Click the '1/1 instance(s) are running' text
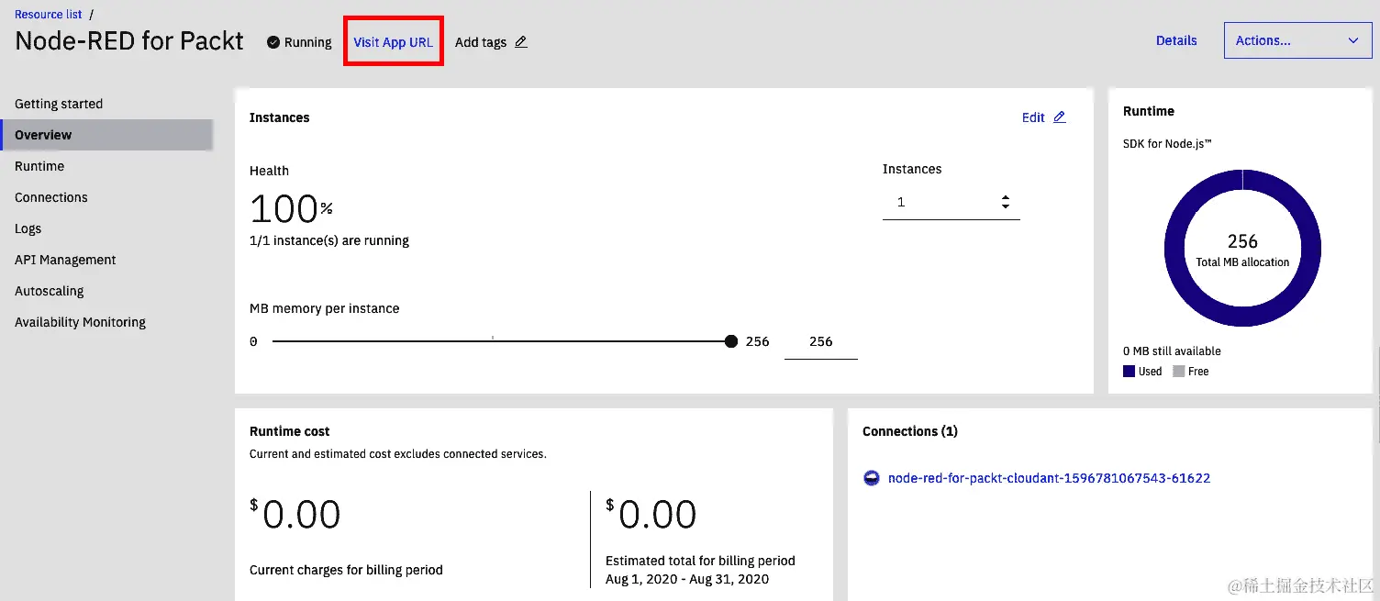1380x601 pixels. tap(329, 240)
